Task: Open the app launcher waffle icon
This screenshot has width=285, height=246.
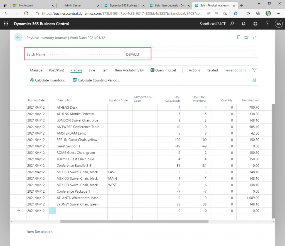Action: [x=6, y=24]
